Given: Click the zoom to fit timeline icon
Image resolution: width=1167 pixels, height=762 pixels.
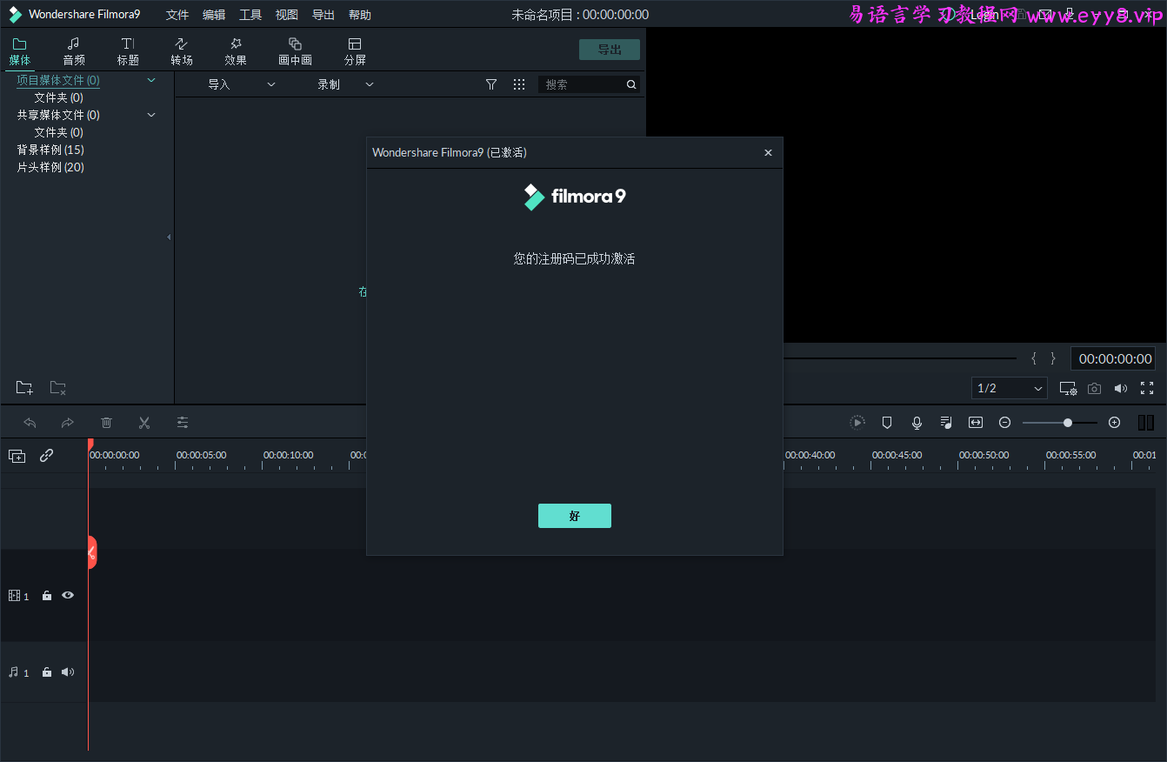Looking at the screenshot, I should pyautogui.click(x=976, y=423).
